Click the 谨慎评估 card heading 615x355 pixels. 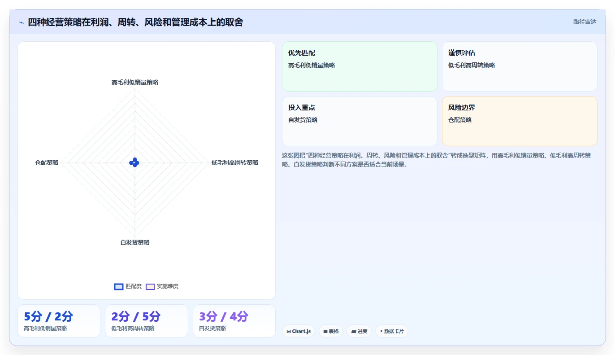point(462,53)
